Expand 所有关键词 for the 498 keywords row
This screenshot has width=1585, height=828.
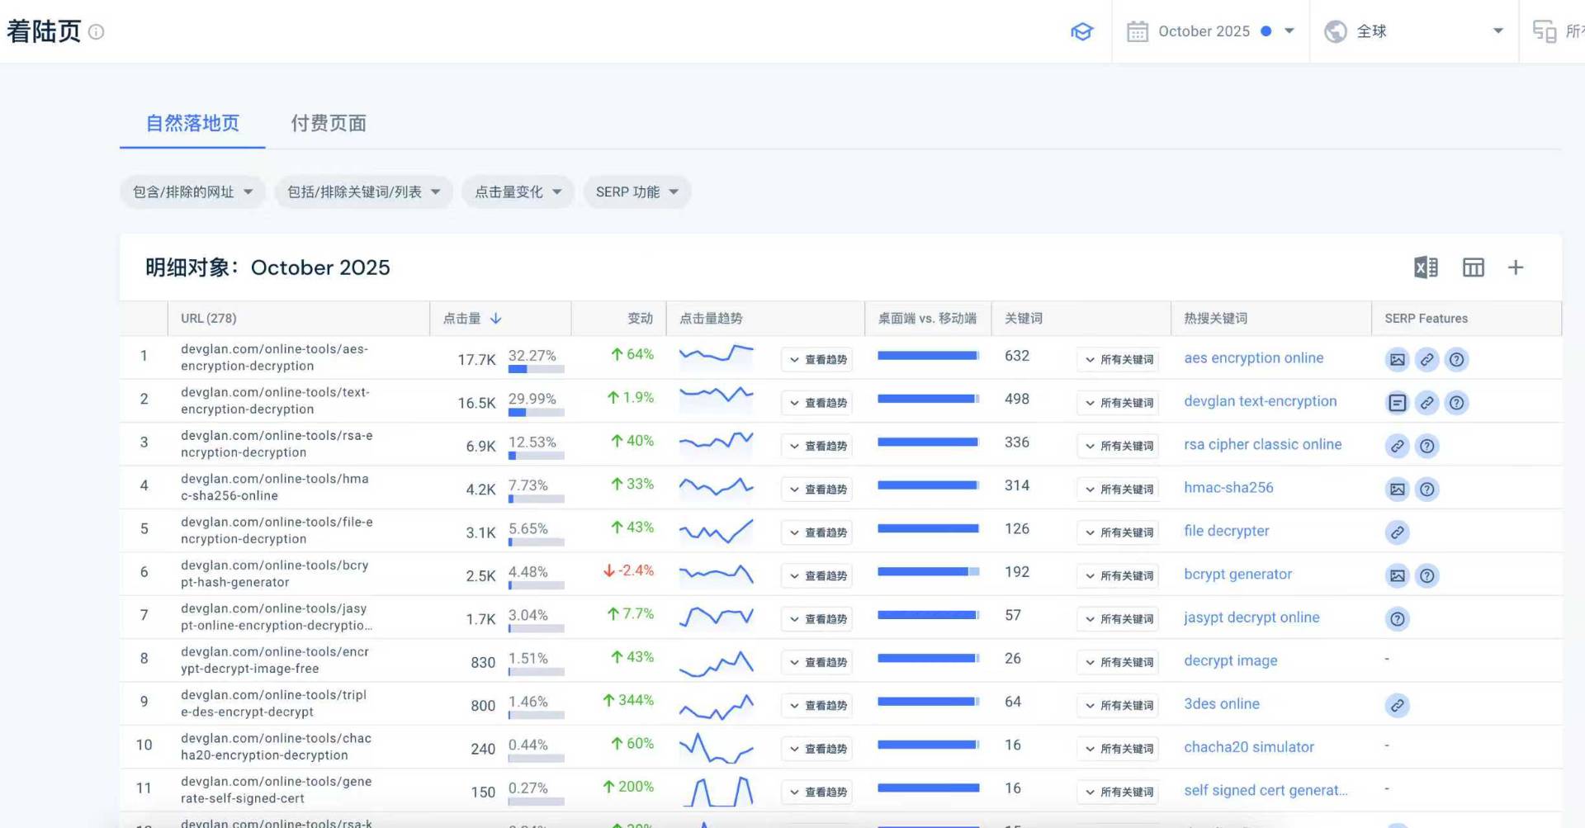tap(1119, 403)
